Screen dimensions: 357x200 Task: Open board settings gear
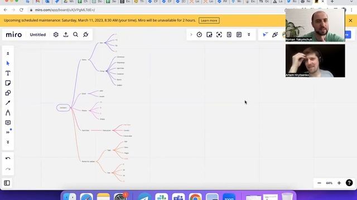(x=56, y=34)
